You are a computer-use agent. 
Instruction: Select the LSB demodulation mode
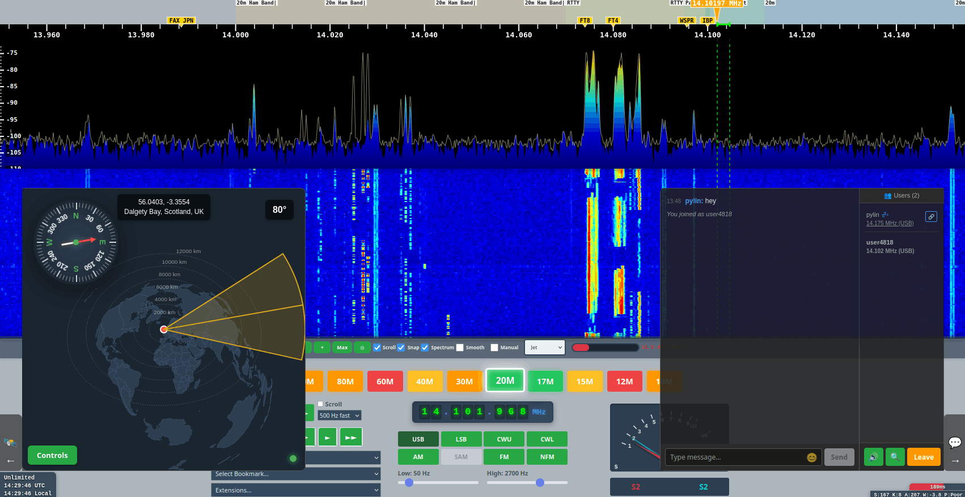pyautogui.click(x=461, y=439)
